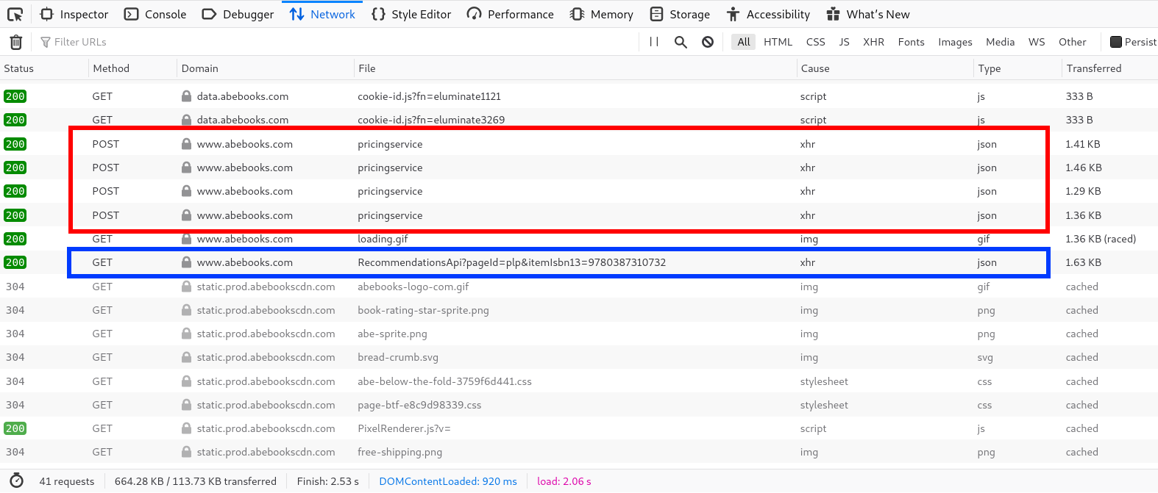This screenshot has width=1158, height=493.
Task: Clear requests with the trash icon
Action: tap(16, 42)
